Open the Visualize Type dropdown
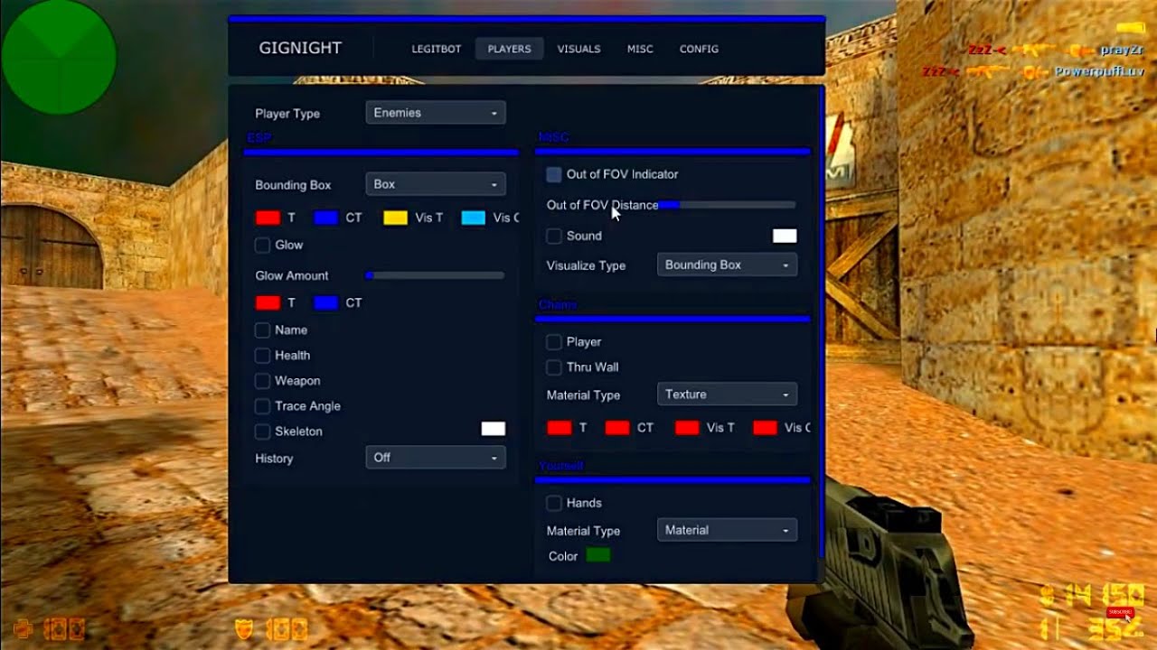Image resolution: width=1157 pixels, height=650 pixels. pos(727,265)
